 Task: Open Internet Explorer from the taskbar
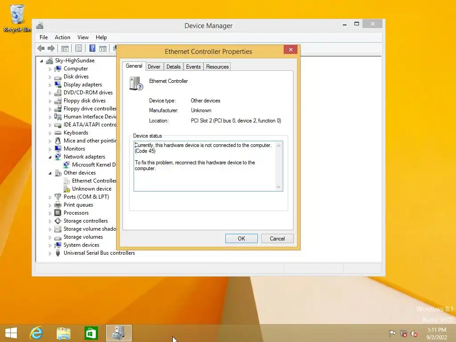37,333
